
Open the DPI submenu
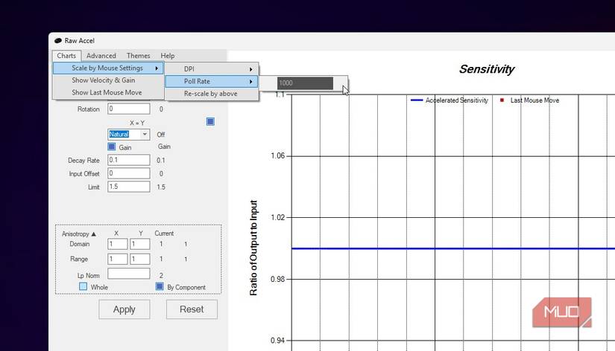[x=212, y=69]
